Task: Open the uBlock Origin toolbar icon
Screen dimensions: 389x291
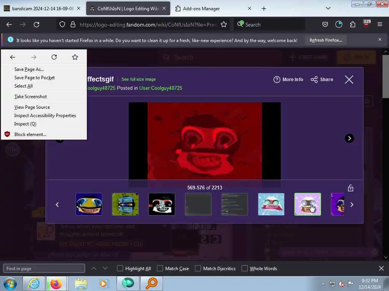Action: [x=367, y=23]
